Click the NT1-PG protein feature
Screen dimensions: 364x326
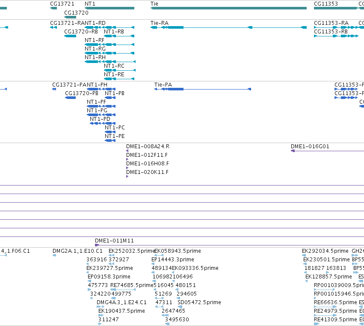pos(101,115)
